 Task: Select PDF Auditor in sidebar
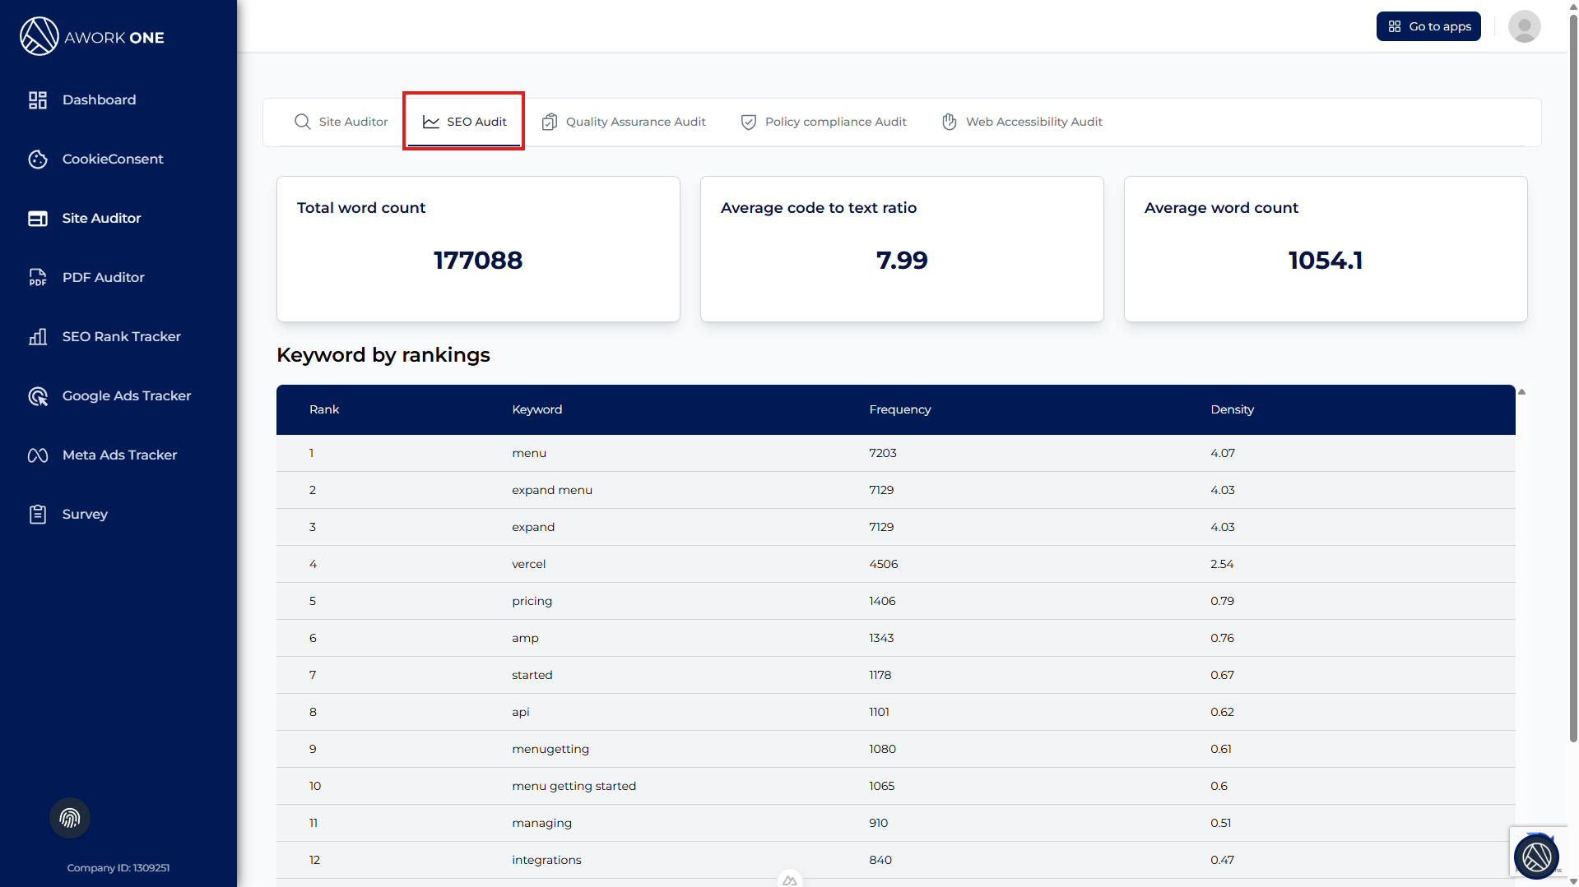(x=103, y=277)
